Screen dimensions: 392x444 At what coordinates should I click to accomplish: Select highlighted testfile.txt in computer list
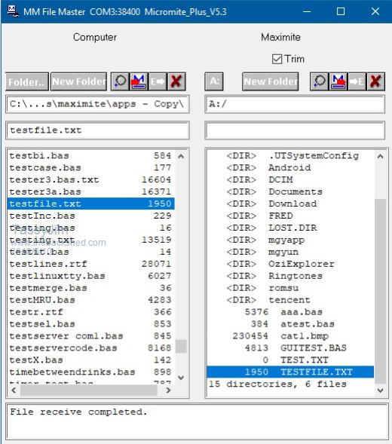(x=90, y=204)
